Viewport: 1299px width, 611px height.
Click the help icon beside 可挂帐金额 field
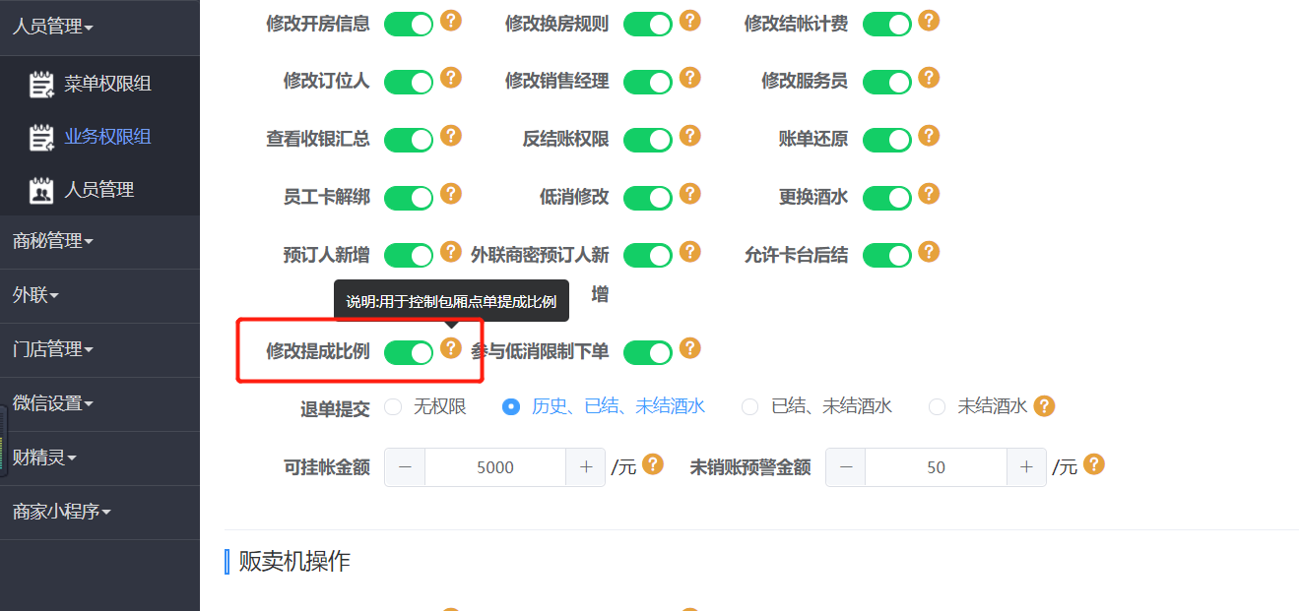[654, 463]
